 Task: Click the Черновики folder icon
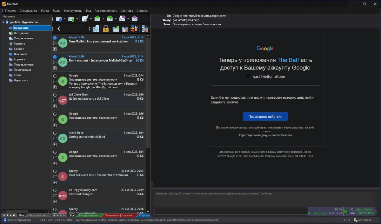(11, 80)
